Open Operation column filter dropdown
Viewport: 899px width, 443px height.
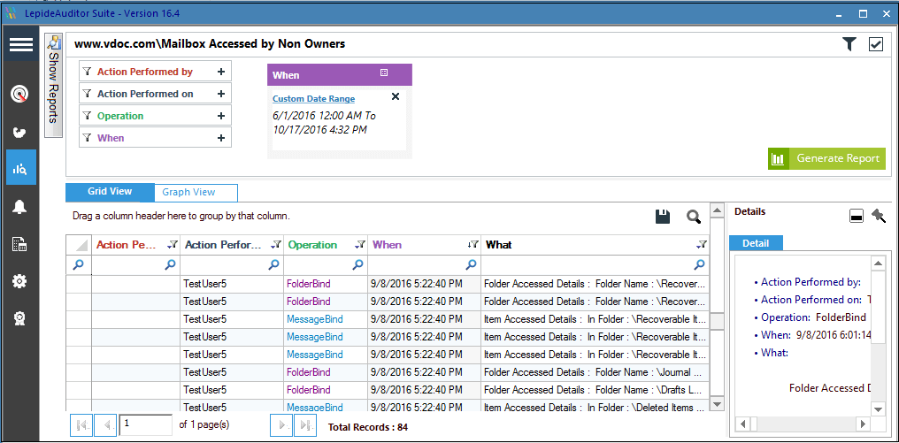pos(359,245)
